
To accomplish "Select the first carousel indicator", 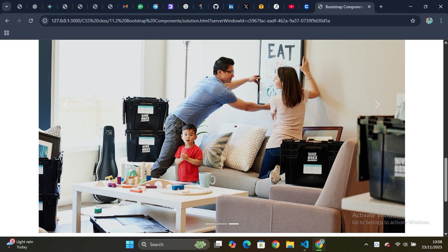I will point(210,224).
